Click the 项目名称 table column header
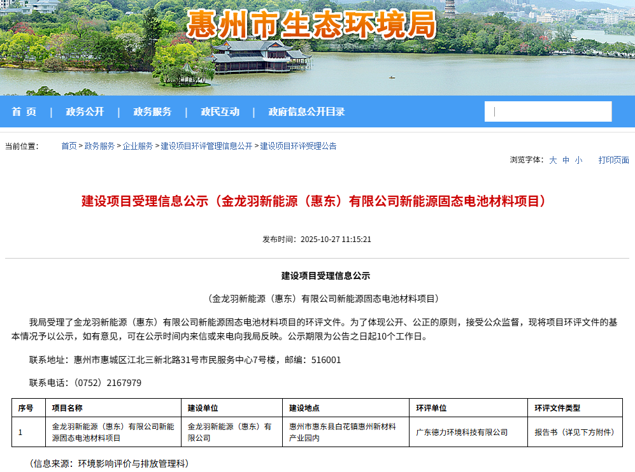The height and width of the screenshot is (472, 635). [x=68, y=408]
